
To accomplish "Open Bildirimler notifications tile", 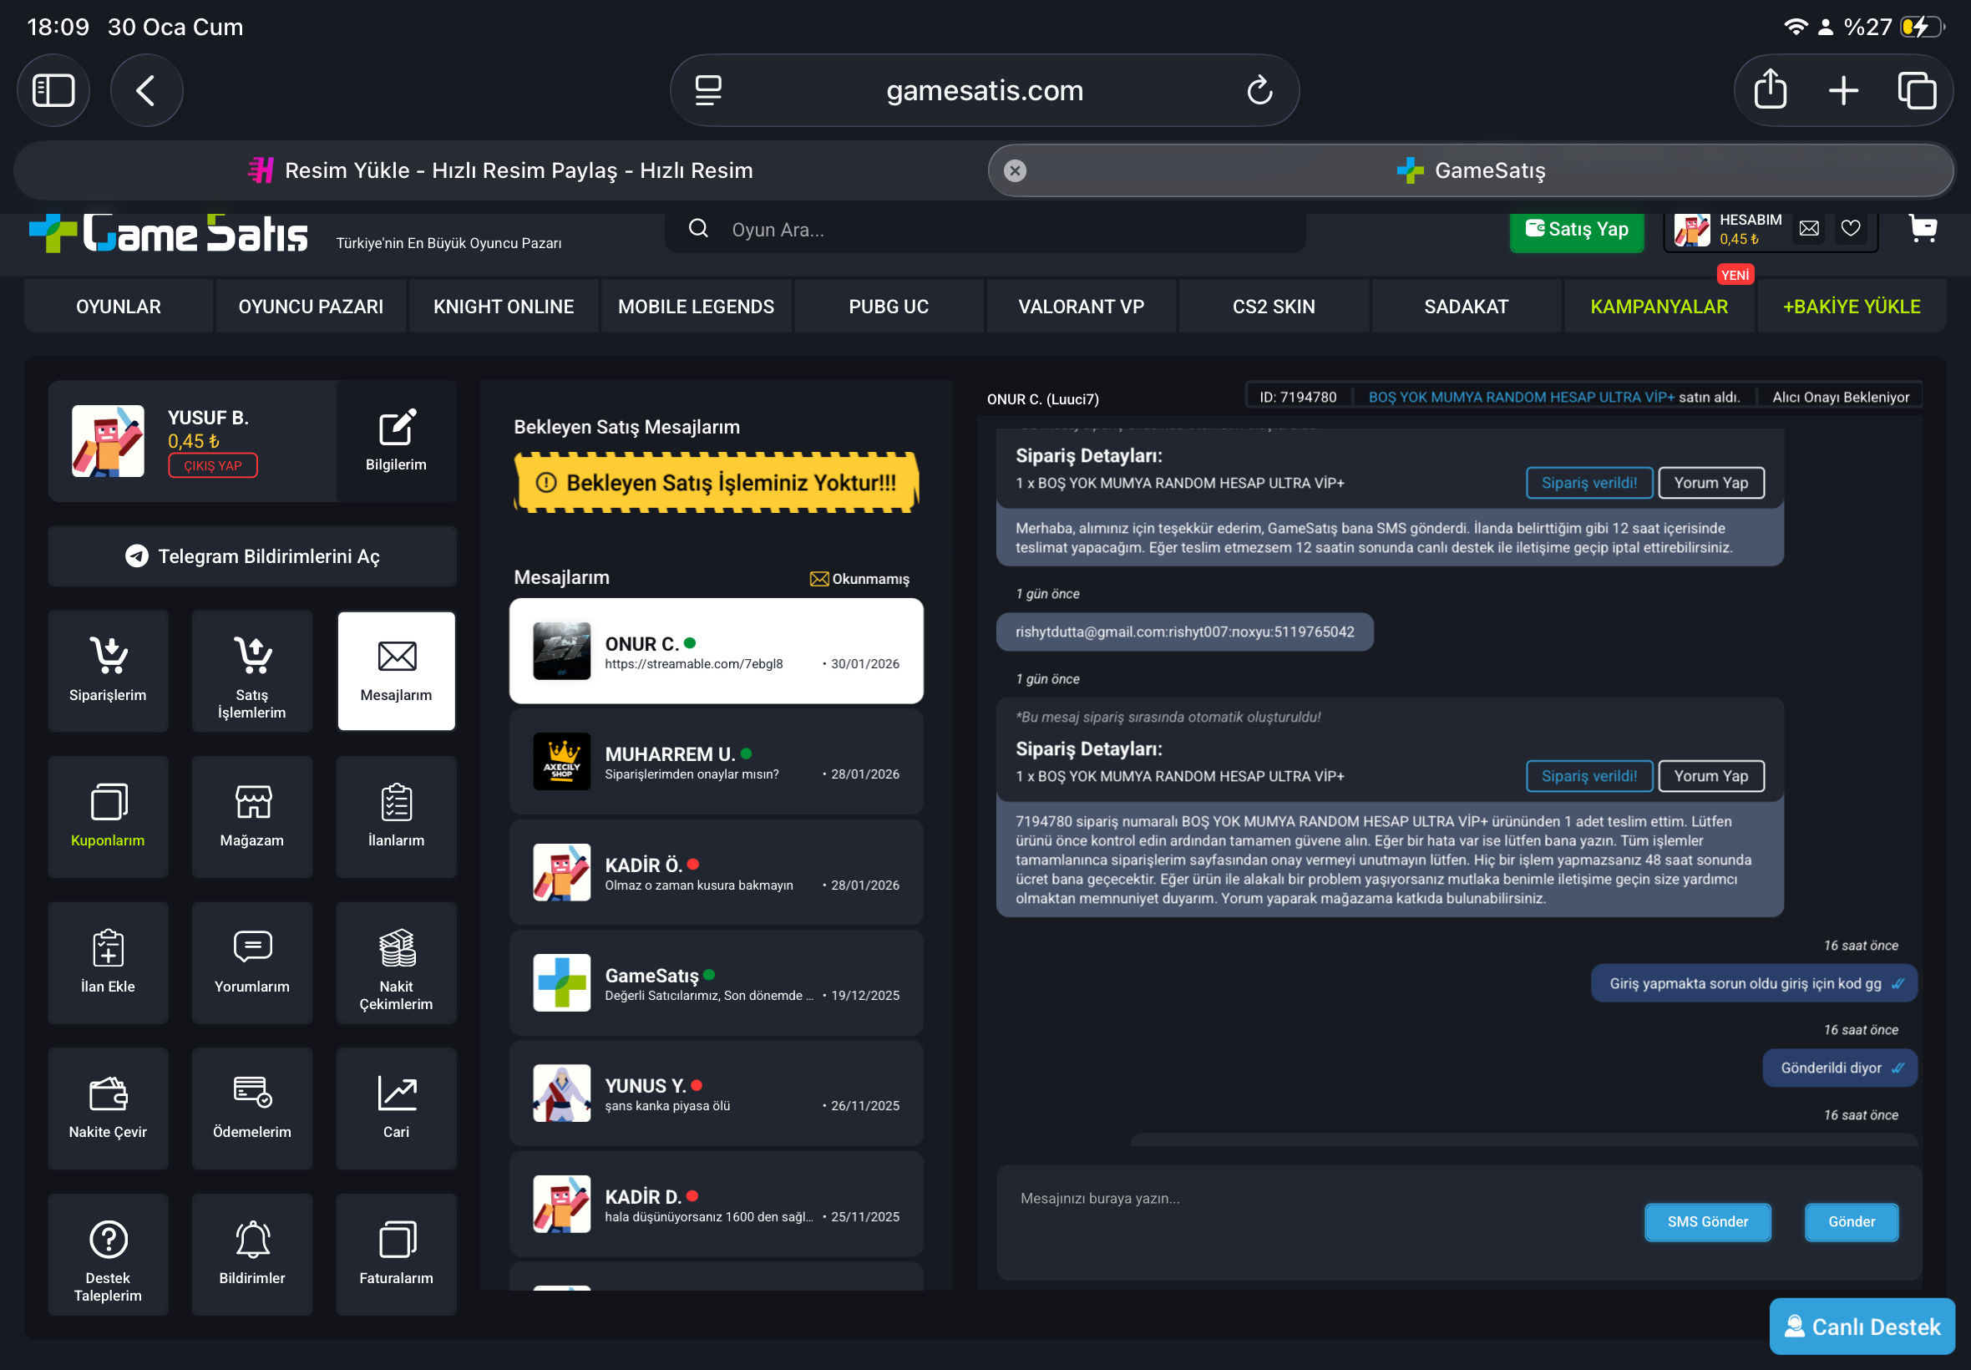I will pos(252,1254).
